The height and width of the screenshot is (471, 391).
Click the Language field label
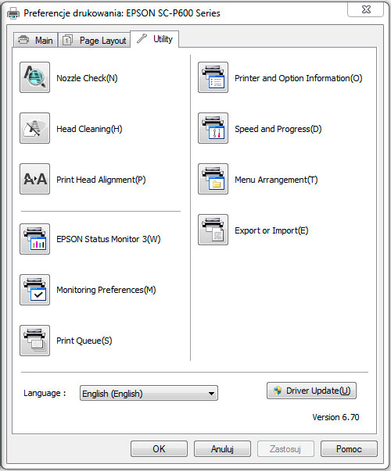click(45, 393)
